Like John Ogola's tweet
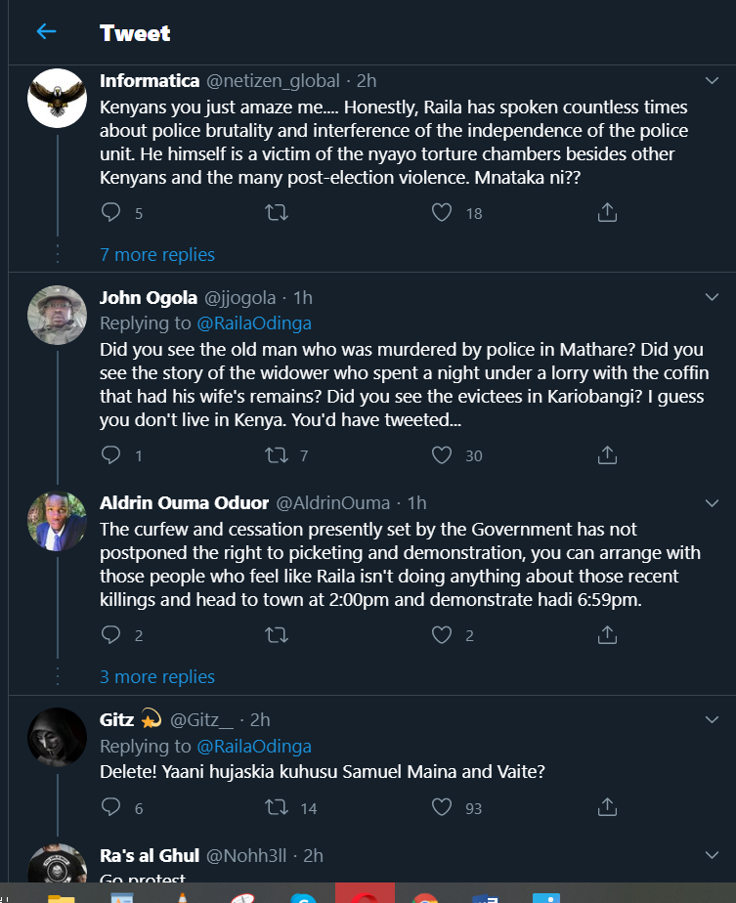The width and height of the screenshot is (736, 903). 443,454
